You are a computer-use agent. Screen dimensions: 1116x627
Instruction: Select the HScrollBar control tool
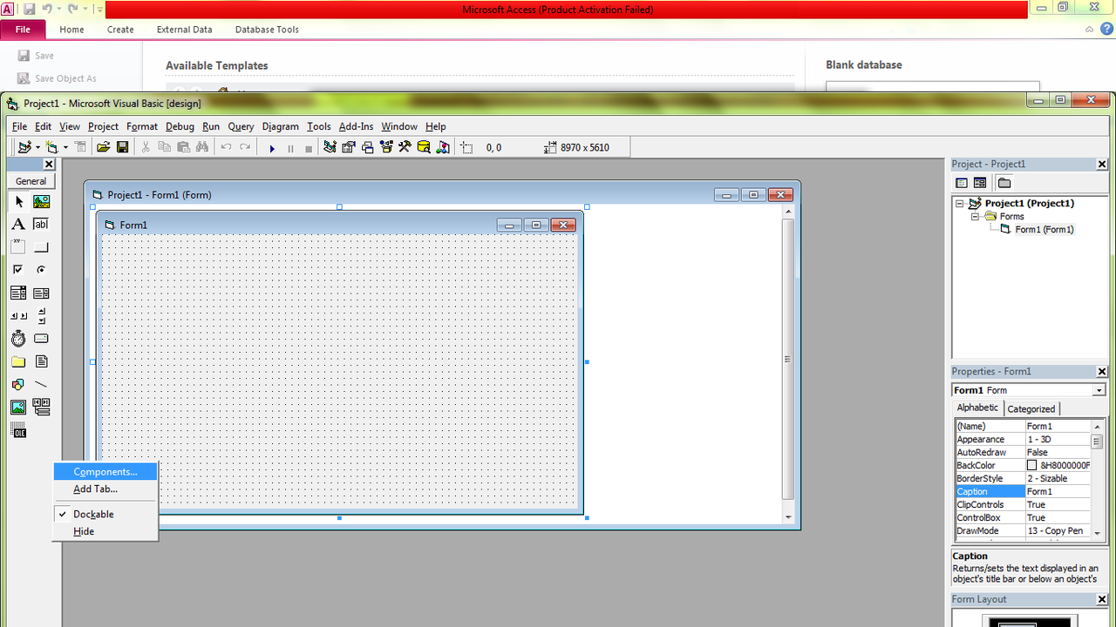18,316
